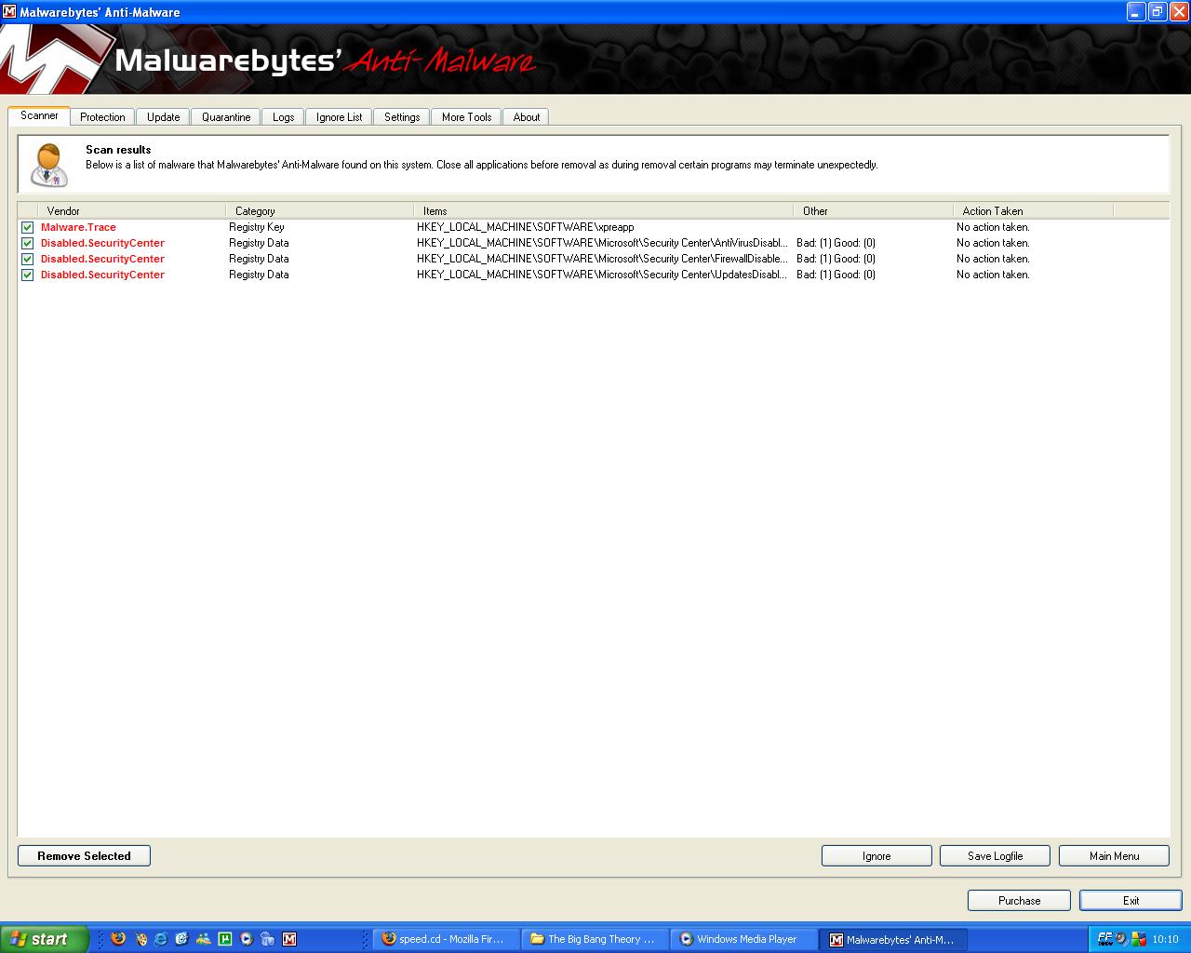Click the Purchase button

1019,900
